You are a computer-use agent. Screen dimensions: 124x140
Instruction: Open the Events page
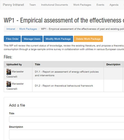tap(100, 5)
